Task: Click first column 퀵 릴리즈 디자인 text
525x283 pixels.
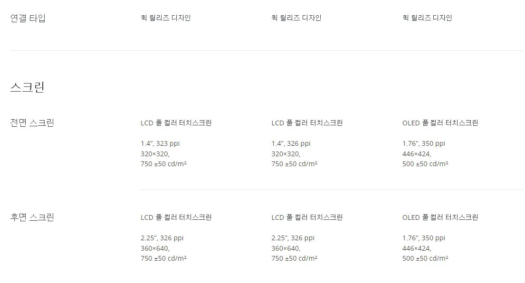Action: 166,18
